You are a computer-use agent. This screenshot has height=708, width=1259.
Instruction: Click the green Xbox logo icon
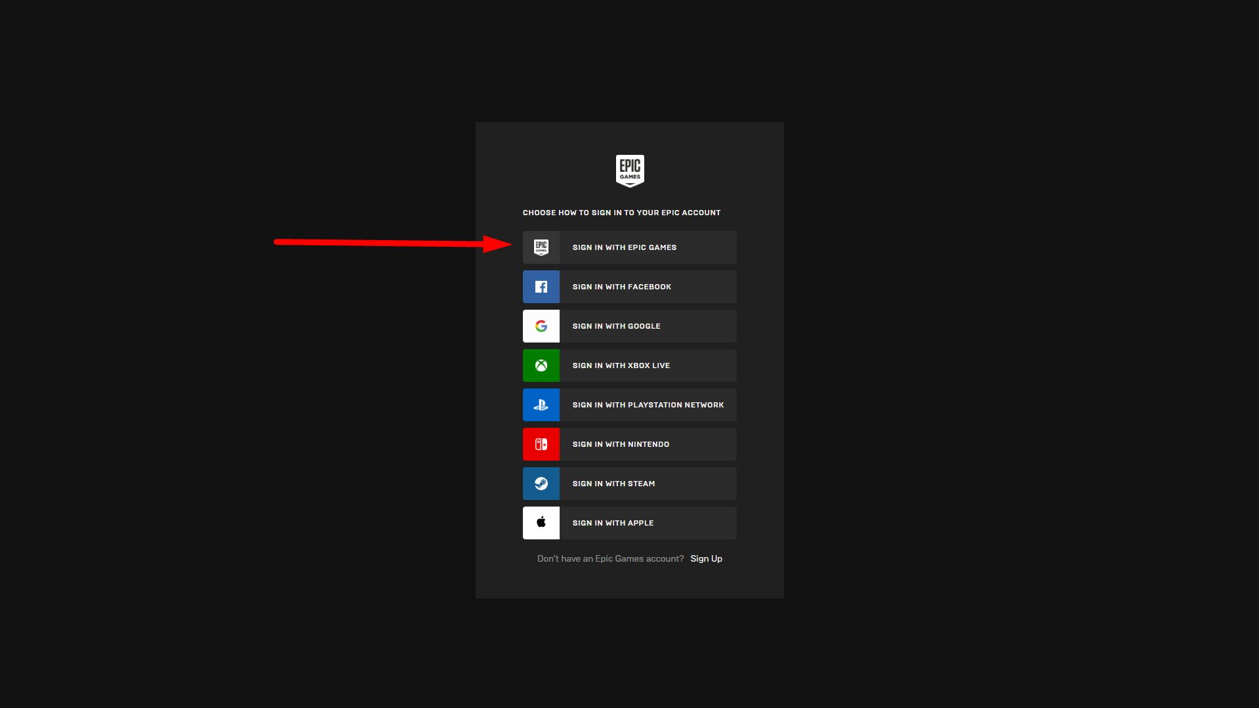pos(541,365)
